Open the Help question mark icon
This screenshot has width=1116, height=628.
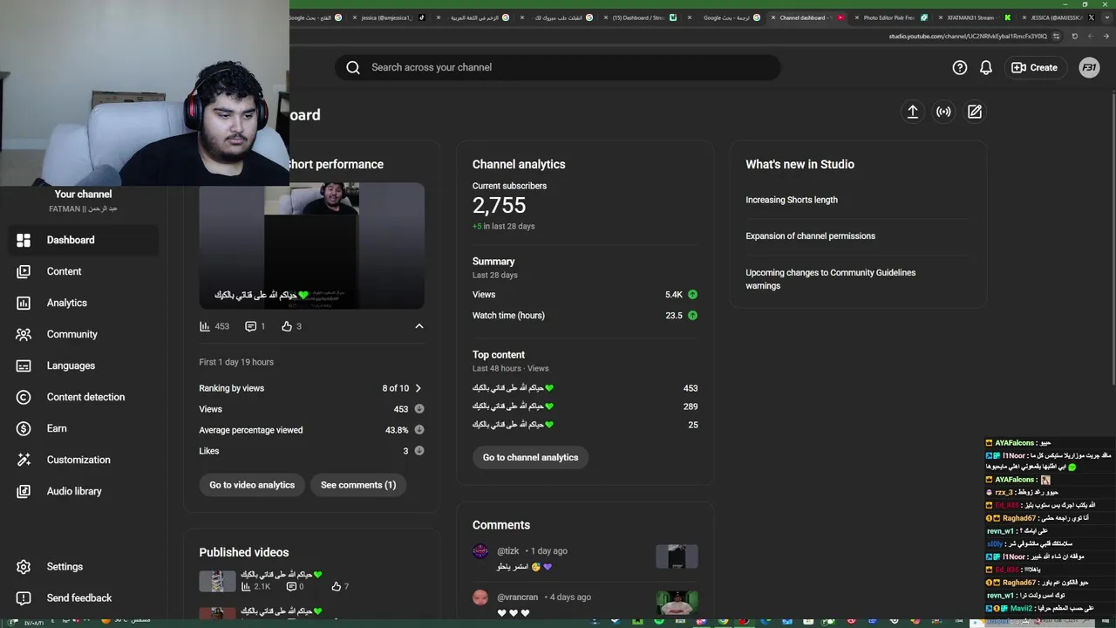(960, 67)
